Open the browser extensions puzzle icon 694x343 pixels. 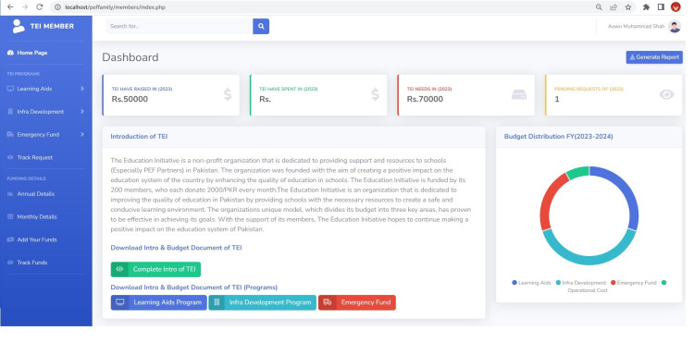[x=646, y=7]
